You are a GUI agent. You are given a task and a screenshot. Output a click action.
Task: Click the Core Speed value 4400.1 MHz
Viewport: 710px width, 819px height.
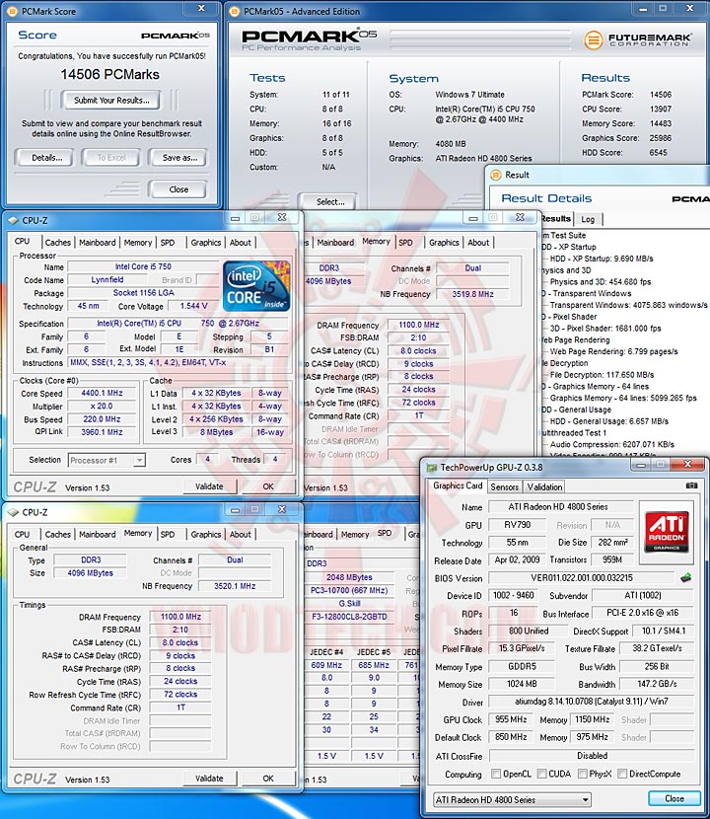(102, 393)
